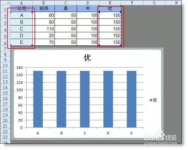Select cell C2 with value 50

(x=66, y=15)
